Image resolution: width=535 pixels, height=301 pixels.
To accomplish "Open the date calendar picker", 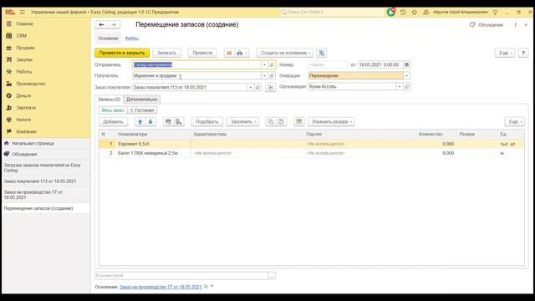I will (407, 65).
